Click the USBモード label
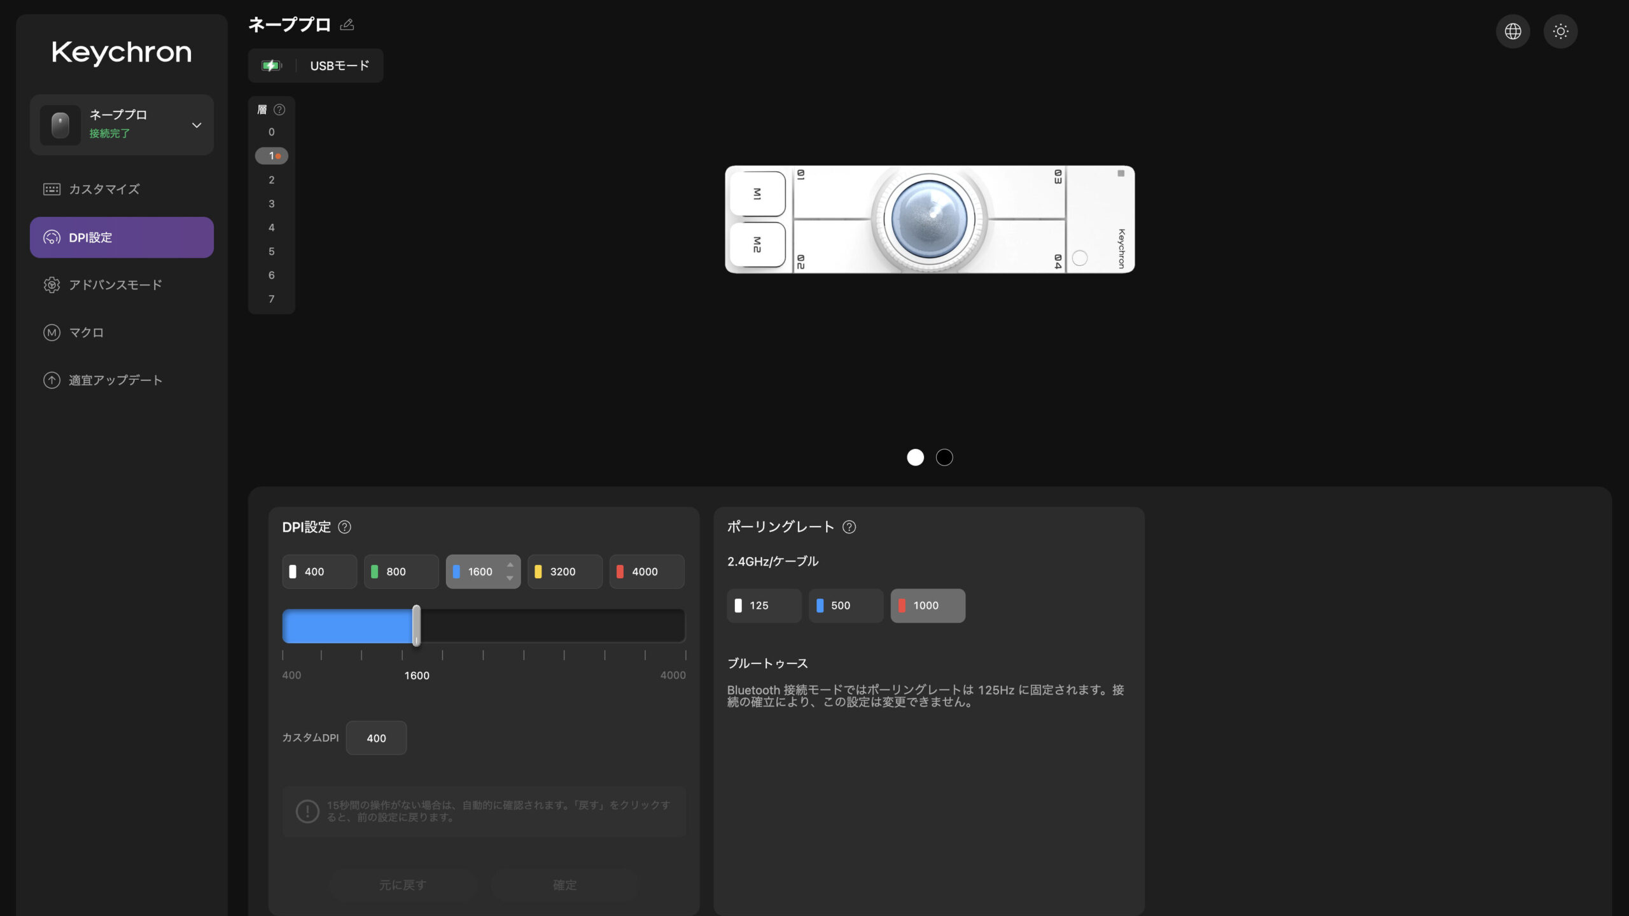1629x916 pixels. [x=340, y=66]
